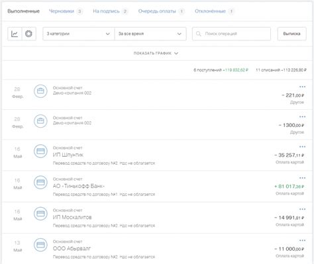Click the + 81 017 incoming amount
Screen dimensions: 314x264
click(289, 187)
